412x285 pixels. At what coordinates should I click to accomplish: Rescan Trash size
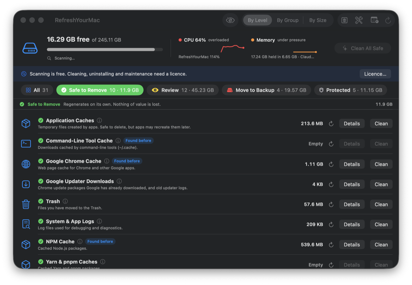tap(331, 204)
